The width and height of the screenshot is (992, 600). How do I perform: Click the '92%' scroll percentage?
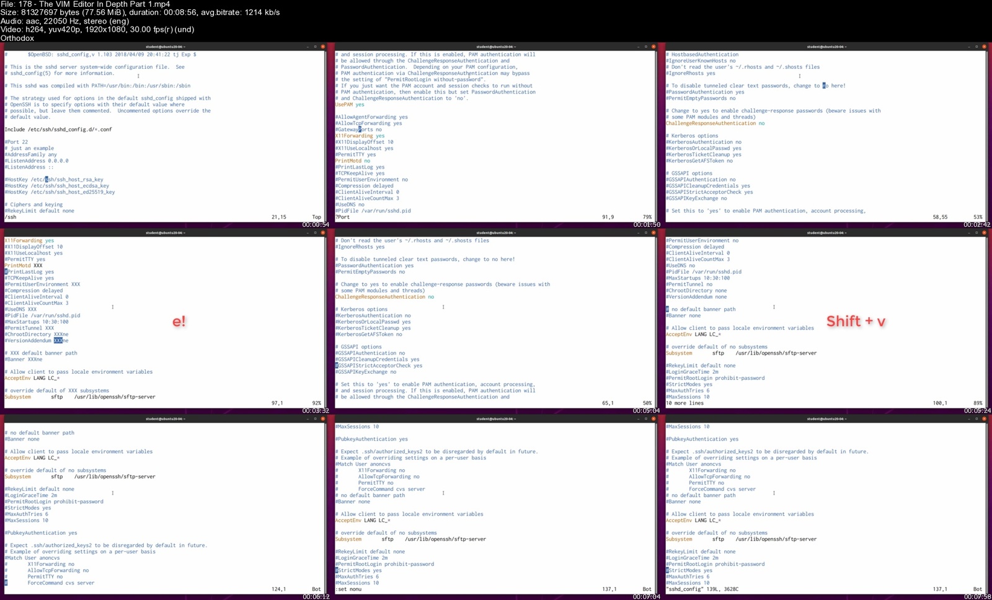tap(317, 403)
